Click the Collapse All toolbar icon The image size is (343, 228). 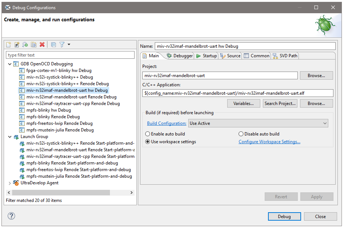click(x=54, y=44)
